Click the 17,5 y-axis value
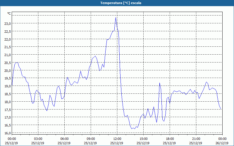The width and height of the screenshot is (234, 146). [x=8, y=110]
